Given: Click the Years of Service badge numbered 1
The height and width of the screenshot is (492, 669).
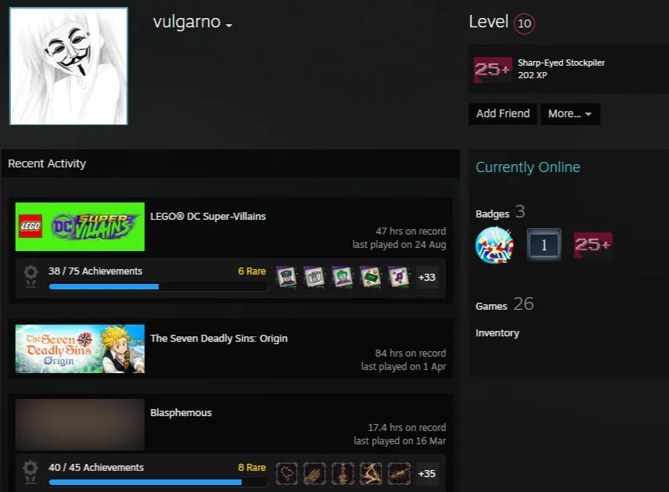Looking at the screenshot, I should pos(544,245).
